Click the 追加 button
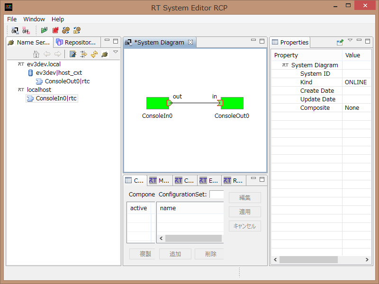Viewport: 379px width, 284px height. (175, 254)
